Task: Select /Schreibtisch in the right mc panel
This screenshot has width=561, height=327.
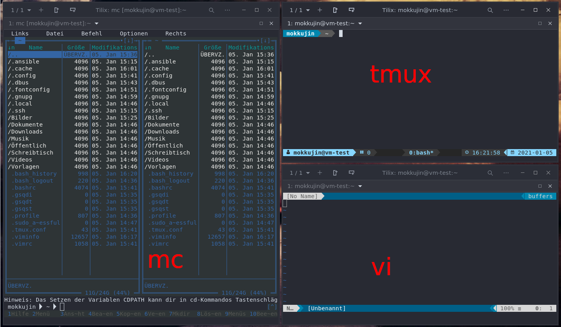Action: click(209, 153)
